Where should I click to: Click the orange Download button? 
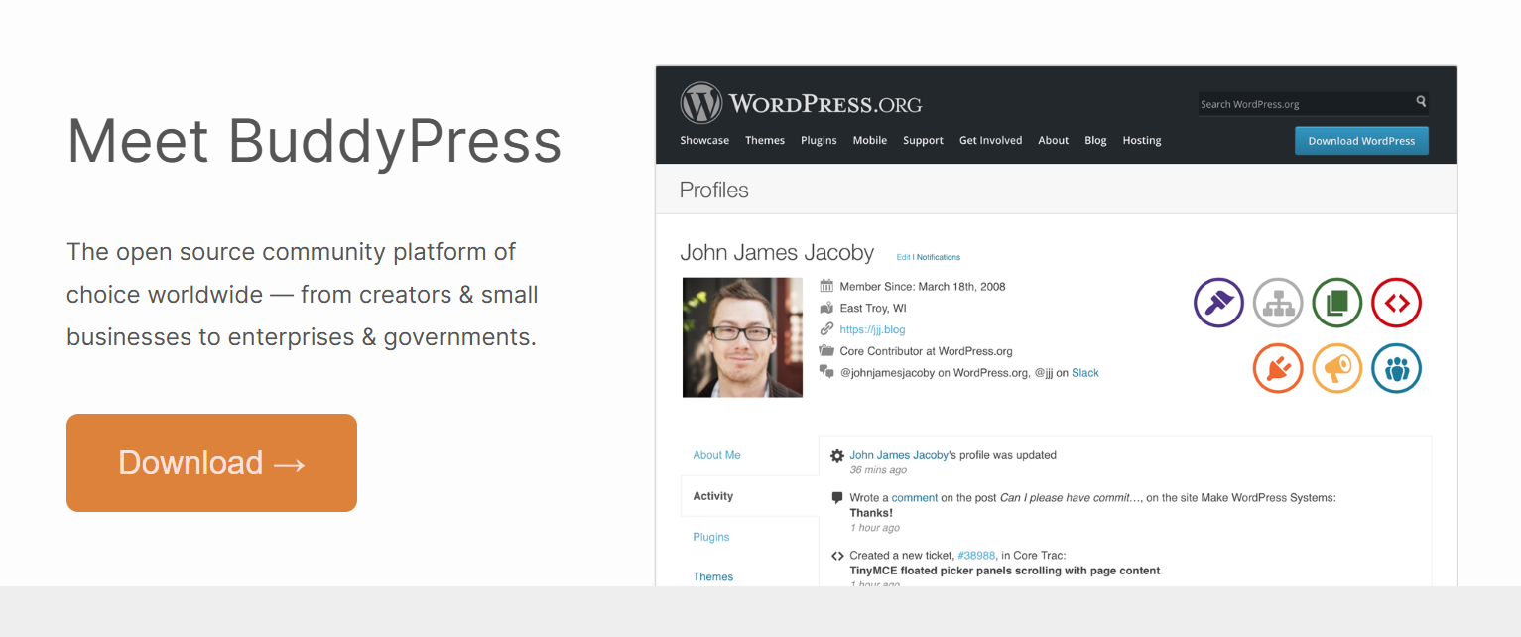211,462
